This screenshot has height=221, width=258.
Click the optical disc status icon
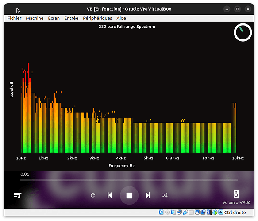point(167,212)
